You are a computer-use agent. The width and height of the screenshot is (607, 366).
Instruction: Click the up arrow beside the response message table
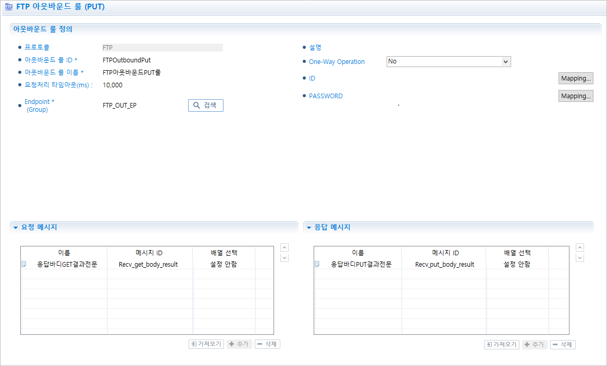580,247
